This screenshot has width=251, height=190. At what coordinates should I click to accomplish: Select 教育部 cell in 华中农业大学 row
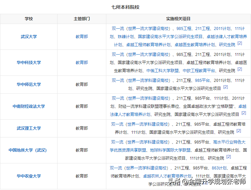tap(82, 176)
